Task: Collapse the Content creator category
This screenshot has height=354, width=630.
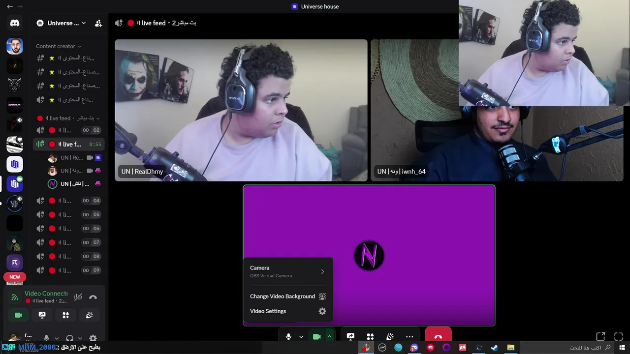Action: [x=59, y=46]
